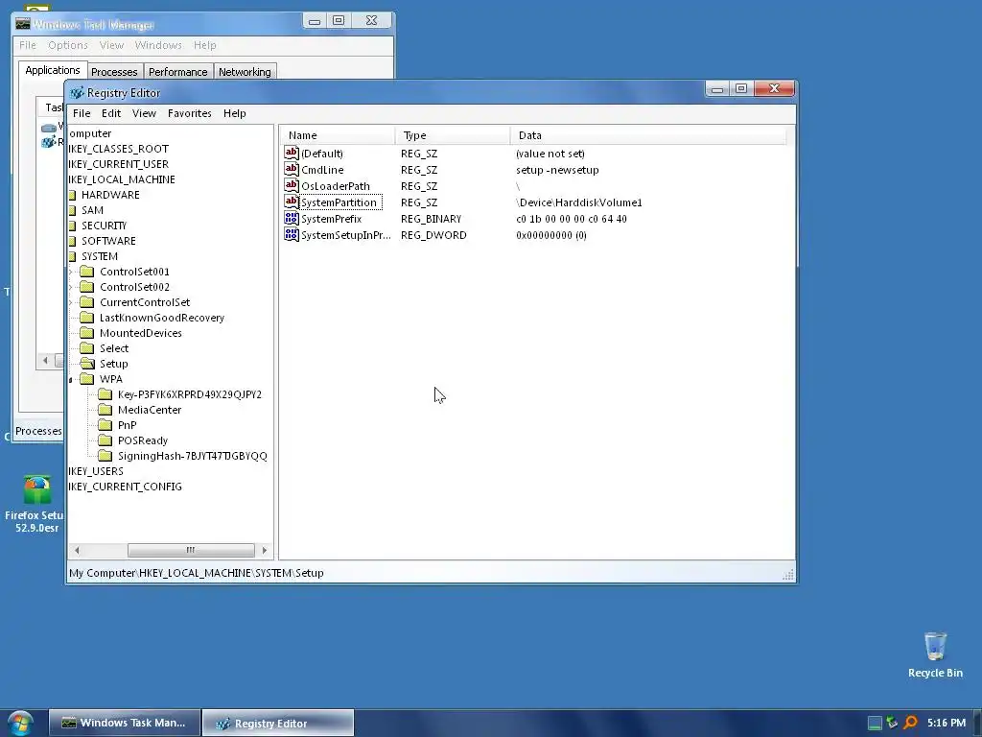The height and width of the screenshot is (737, 982).
Task: Select HKEY_CURRENT_USER root key
Action: (x=118, y=164)
